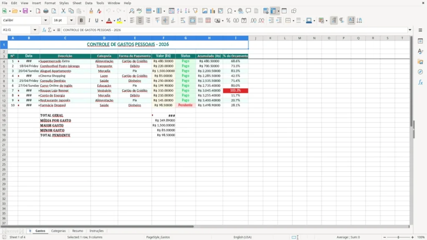Sort ascending A to Z
The image size is (427, 240).
tap(179, 11)
